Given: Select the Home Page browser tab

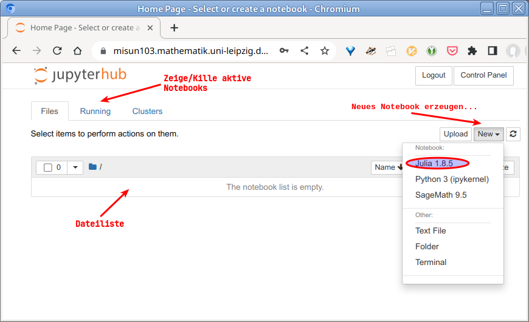Looking at the screenshot, I should [x=84, y=28].
